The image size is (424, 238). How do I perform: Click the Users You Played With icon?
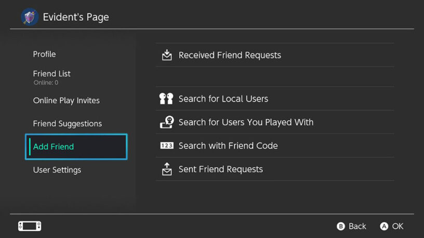pyautogui.click(x=167, y=122)
